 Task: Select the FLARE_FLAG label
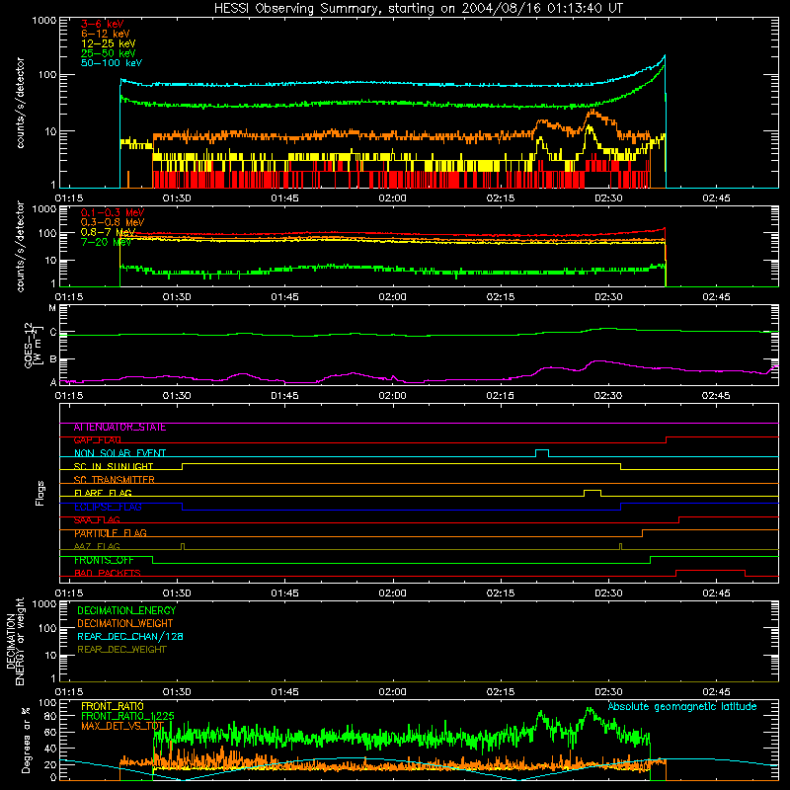tap(103, 493)
